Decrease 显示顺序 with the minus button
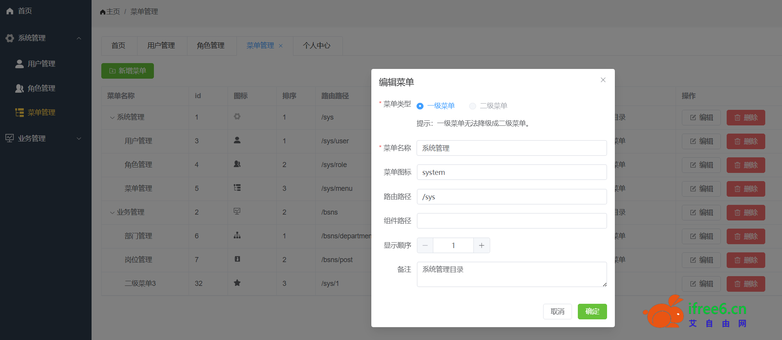Screen dimensions: 782x340 coord(425,245)
